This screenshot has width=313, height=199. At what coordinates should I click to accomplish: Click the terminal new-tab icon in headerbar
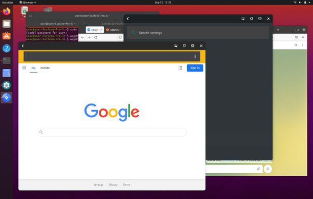tap(30, 16)
